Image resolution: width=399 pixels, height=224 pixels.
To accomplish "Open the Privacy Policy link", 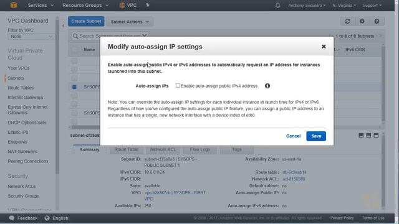I will (x=342, y=218).
